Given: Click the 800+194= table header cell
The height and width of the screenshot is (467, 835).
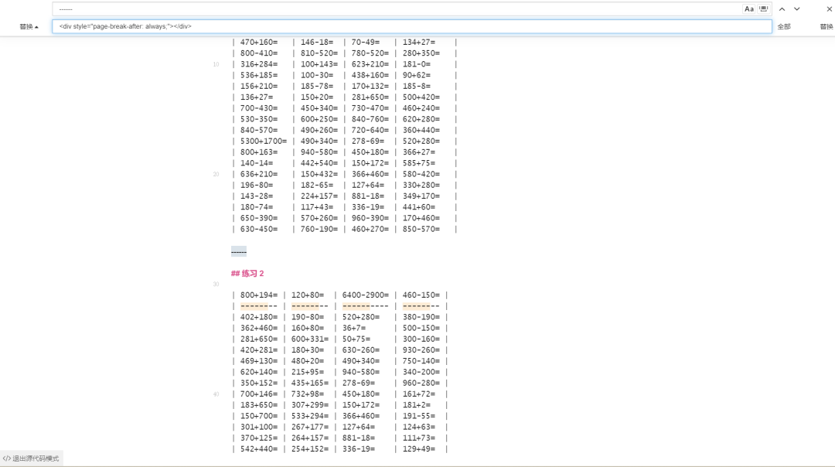Looking at the screenshot, I should [x=259, y=295].
